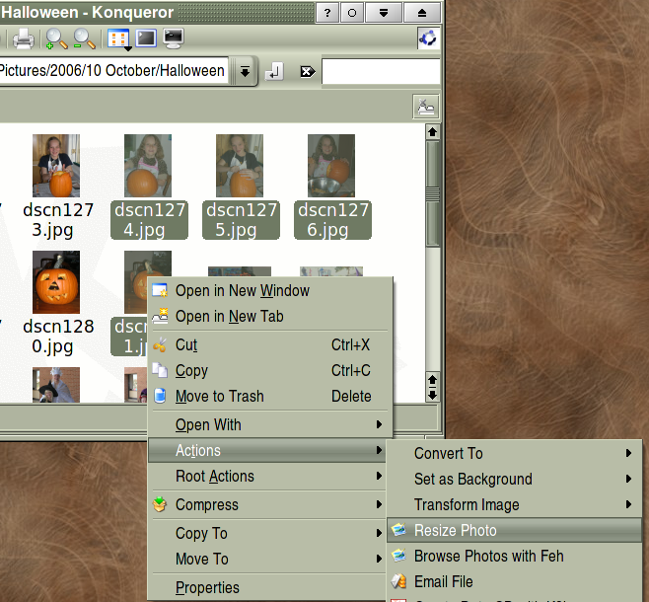649x602 pixels.
Task: Expand the Copy To submenu
Action: point(379,533)
